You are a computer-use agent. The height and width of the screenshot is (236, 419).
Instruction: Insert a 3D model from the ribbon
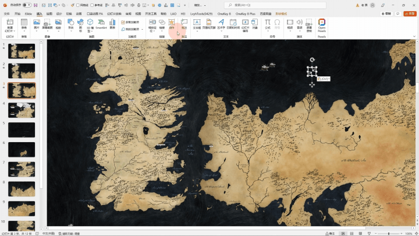point(90,23)
